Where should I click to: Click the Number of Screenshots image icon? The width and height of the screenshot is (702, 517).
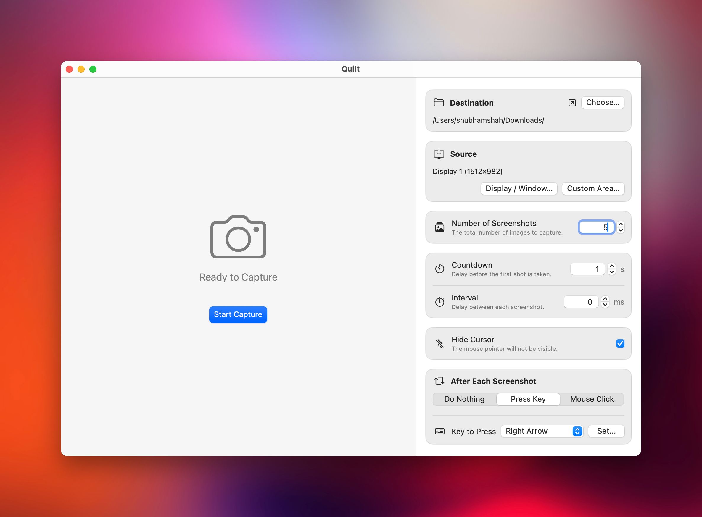pos(439,227)
